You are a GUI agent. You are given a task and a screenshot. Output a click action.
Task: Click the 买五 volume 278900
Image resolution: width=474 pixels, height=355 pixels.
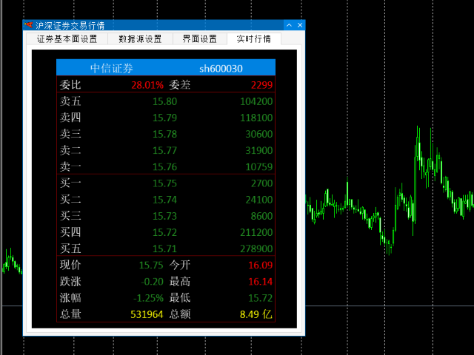[256, 248]
